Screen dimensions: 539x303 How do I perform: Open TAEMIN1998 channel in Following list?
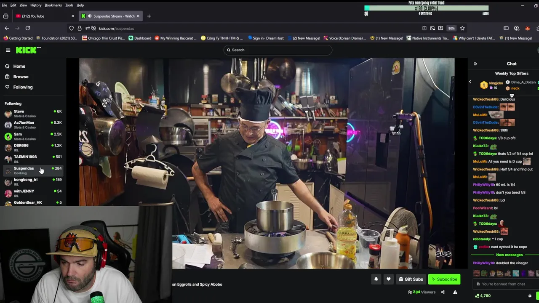[33, 159]
